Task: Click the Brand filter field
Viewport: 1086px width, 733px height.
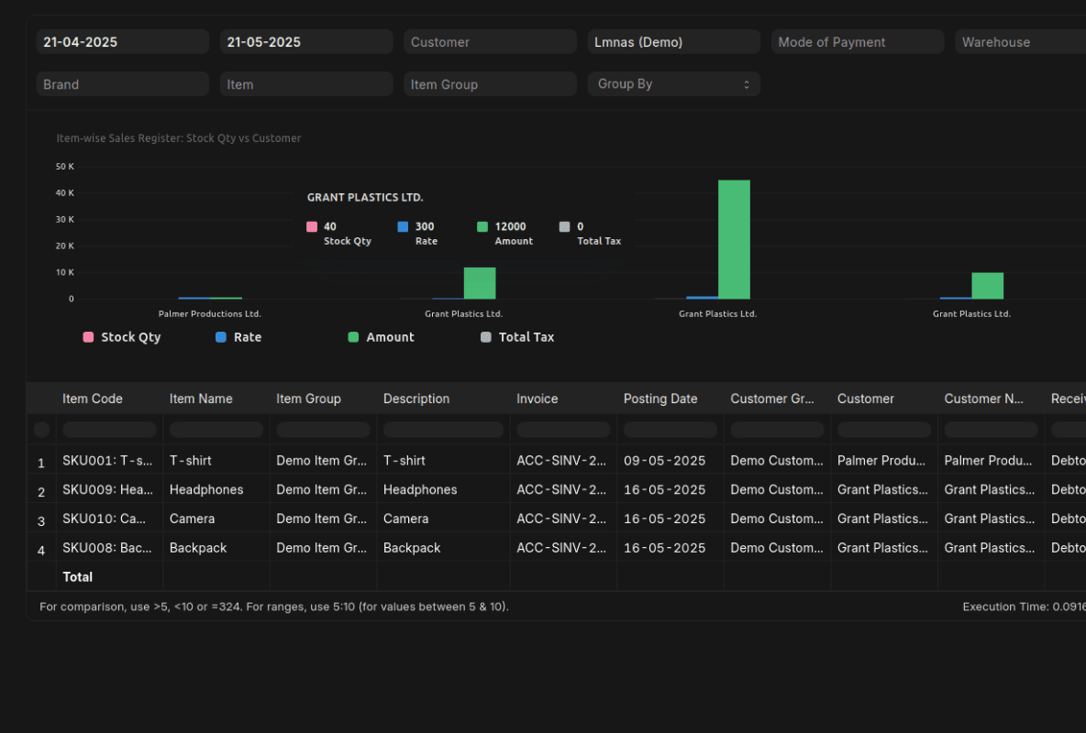Action: pos(122,83)
